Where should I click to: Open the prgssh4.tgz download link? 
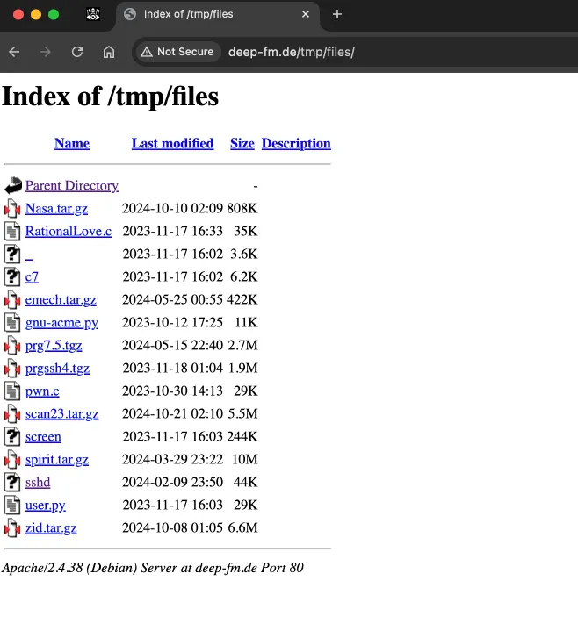pyautogui.click(x=57, y=369)
